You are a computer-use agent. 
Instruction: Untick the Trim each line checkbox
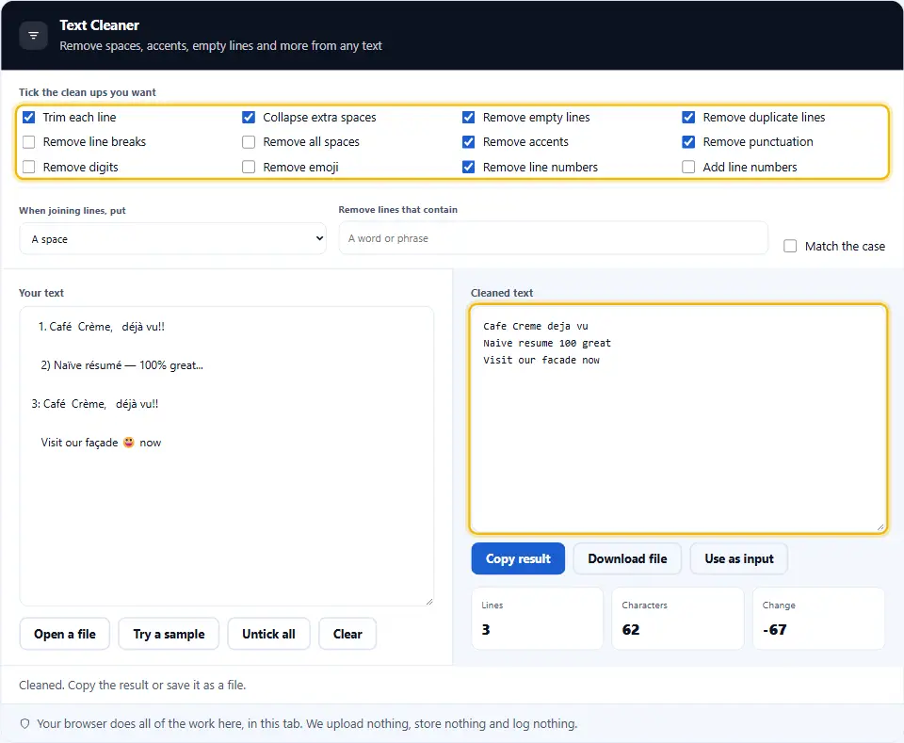point(29,118)
